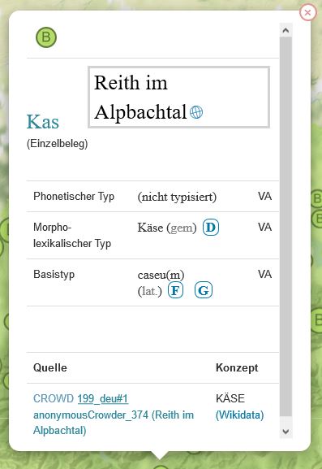
Task: Click the CROWD source label
Action: 54,398
